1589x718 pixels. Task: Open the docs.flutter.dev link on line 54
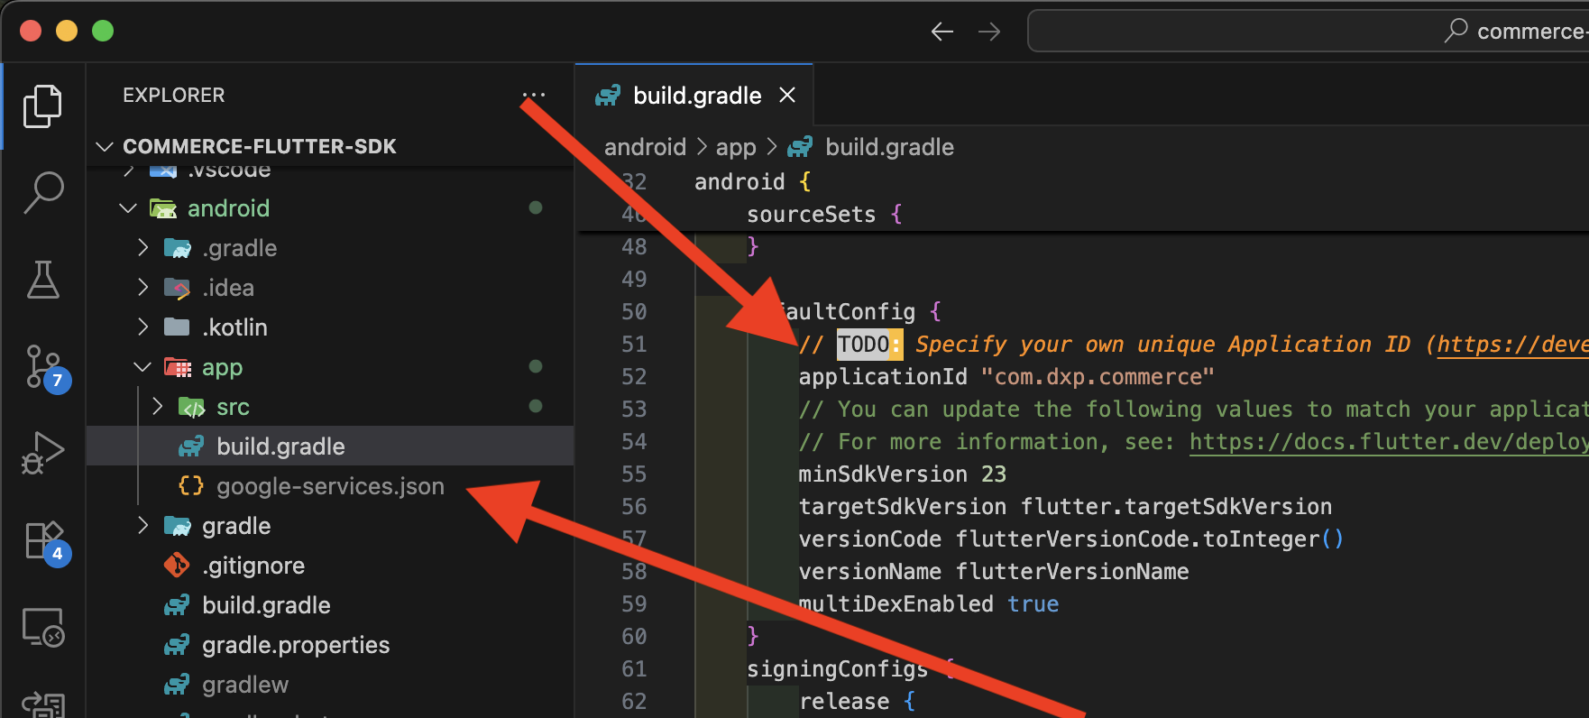(x=1389, y=442)
